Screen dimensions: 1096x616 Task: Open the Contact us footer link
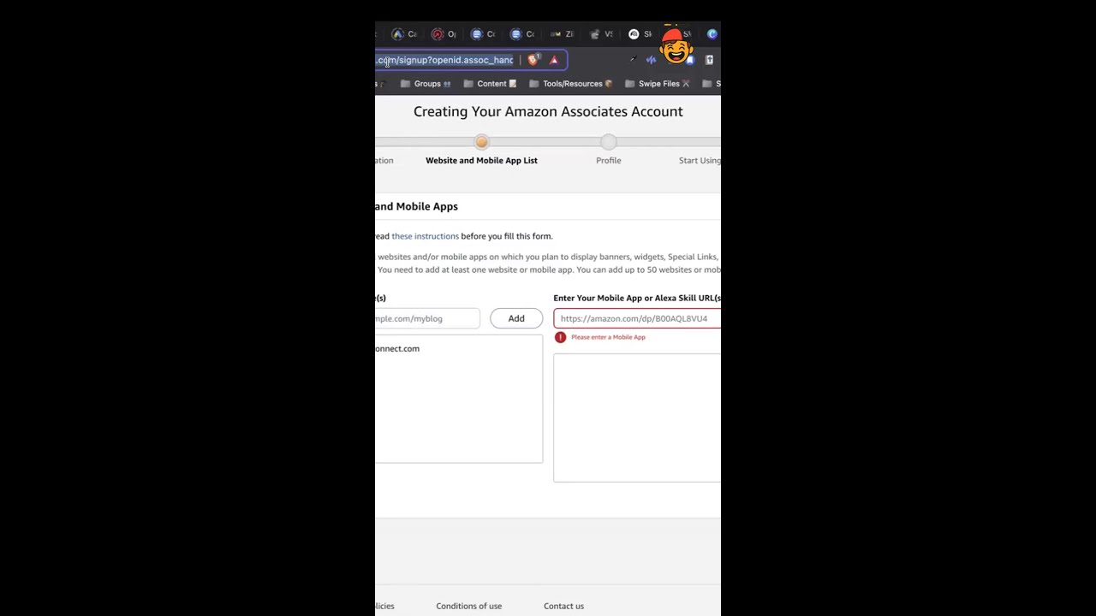pos(563,606)
